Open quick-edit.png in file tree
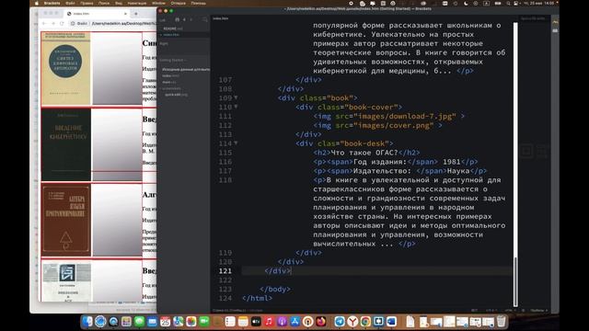The height and width of the screenshot is (331, 589). pyautogui.click(x=176, y=95)
